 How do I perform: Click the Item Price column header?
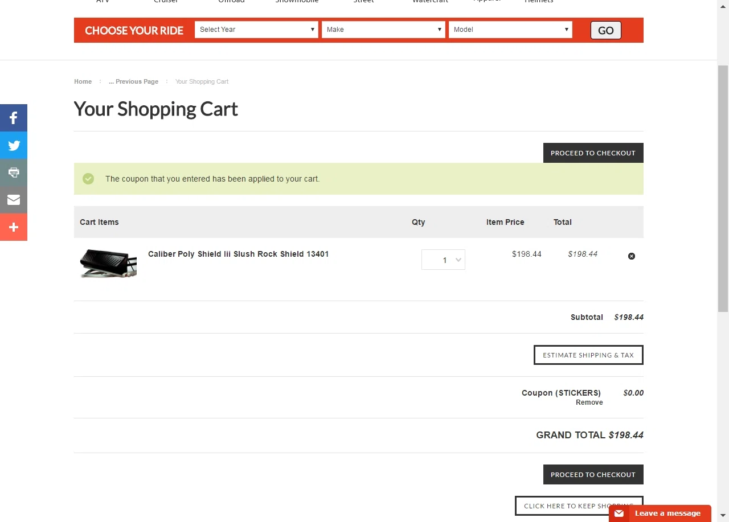tap(505, 222)
